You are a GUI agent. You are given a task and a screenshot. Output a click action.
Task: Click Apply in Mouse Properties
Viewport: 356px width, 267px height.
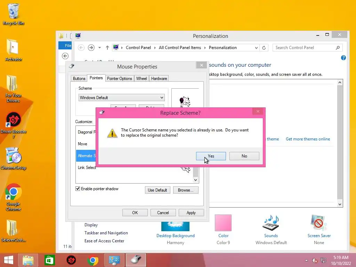click(191, 213)
